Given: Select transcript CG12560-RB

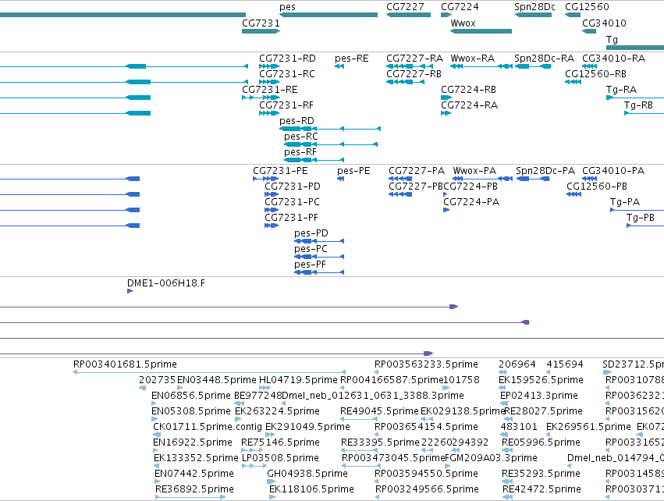Looking at the screenshot, I should coord(573,82).
